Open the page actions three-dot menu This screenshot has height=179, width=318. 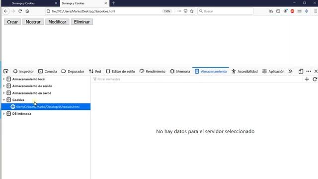click(x=179, y=11)
